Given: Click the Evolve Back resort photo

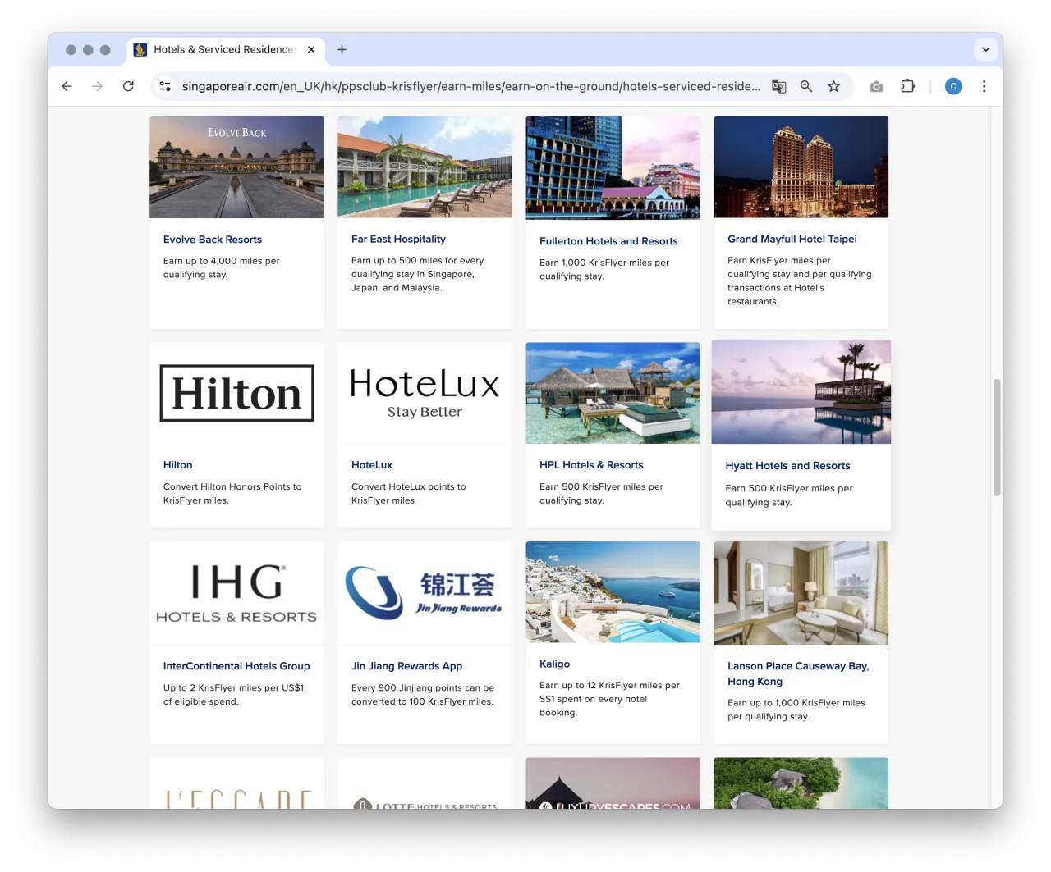Looking at the screenshot, I should click(236, 167).
